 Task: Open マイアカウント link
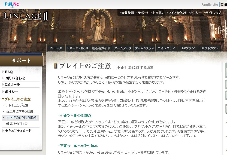tap(177, 13)
